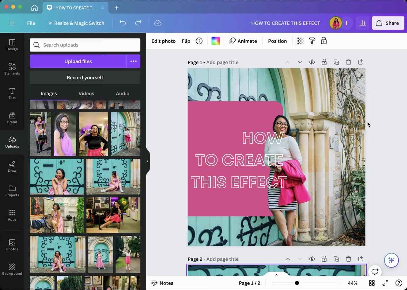Adjust the zoom slider handle
The height and width of the screenshot is (290, 407).
tap(297, 283)
